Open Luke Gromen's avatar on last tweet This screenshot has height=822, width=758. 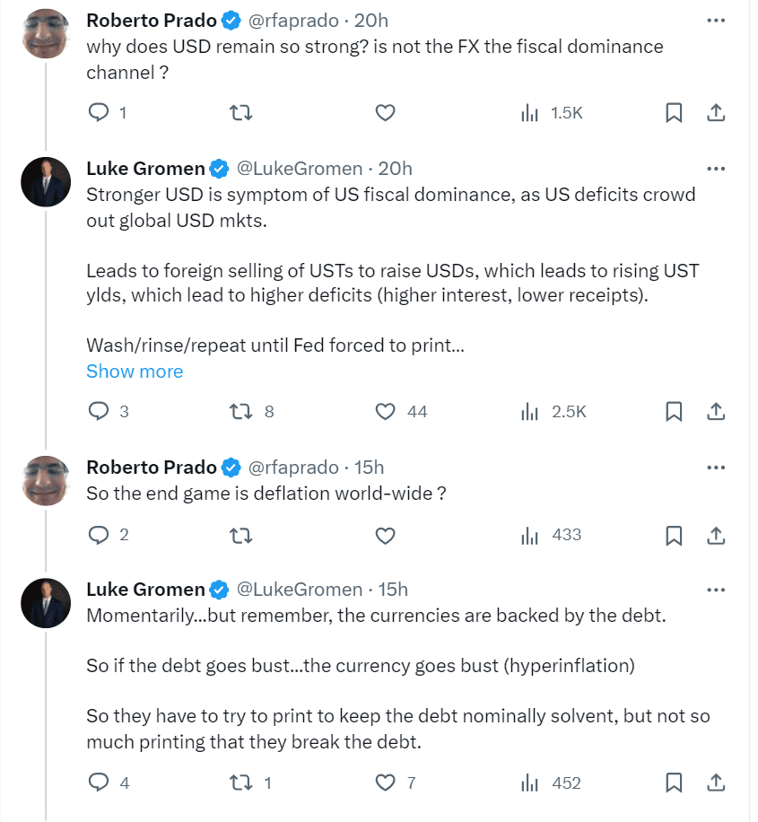(46, 603)
